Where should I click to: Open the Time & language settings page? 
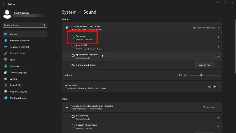(18, 73)
